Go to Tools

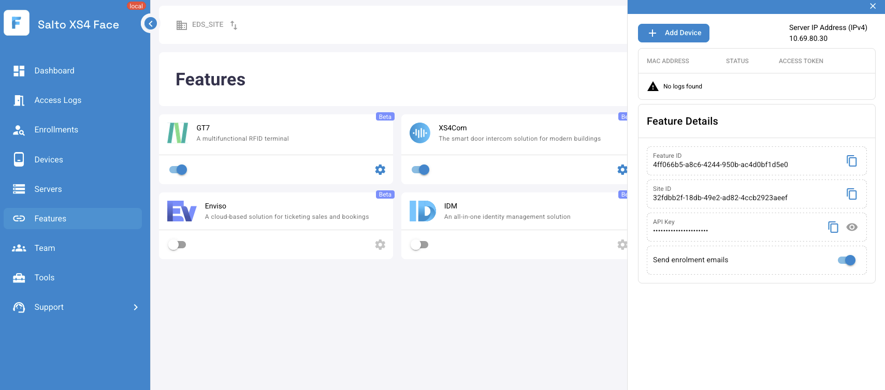[x=72, y=278]
